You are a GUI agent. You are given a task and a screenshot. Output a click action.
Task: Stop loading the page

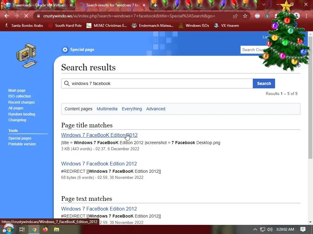[x=26, y=16]
